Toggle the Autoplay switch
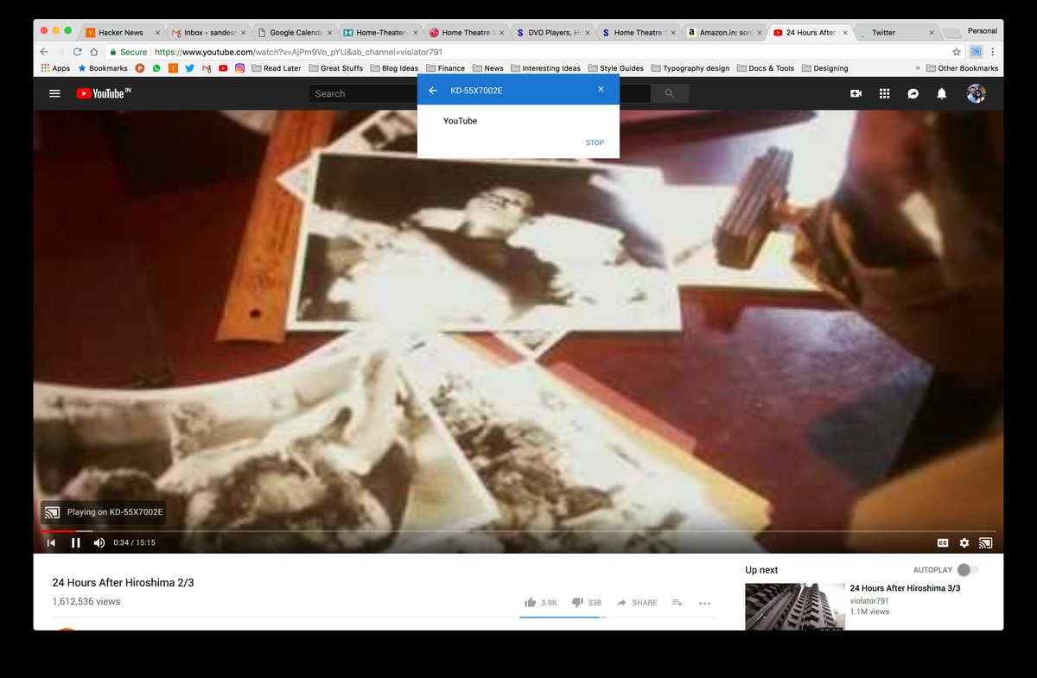The height and width of the screenshot is (678, 1037). [968, 570]
